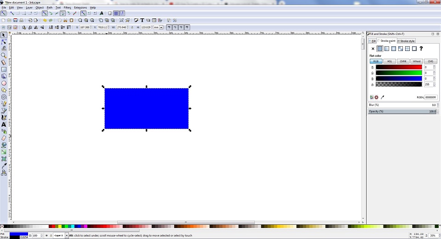Viewport: 441px width, 239px height.
Task: Toggle Layer 1 visibility eye icon
Action: point(46,235)
